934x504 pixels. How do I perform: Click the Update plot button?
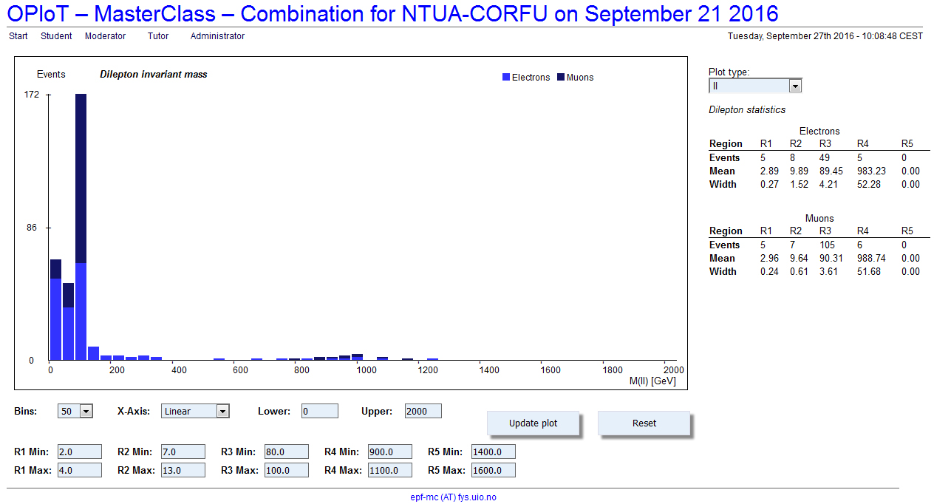[534, 423]
